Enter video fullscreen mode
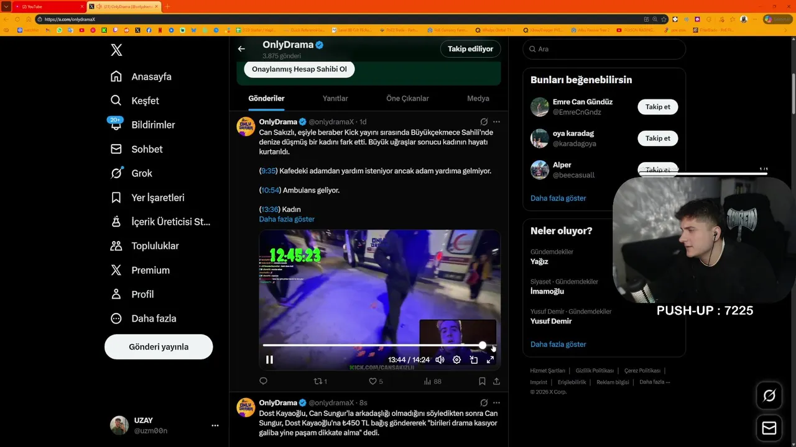This screenshot has width=796, height=447. click(490, 359)
